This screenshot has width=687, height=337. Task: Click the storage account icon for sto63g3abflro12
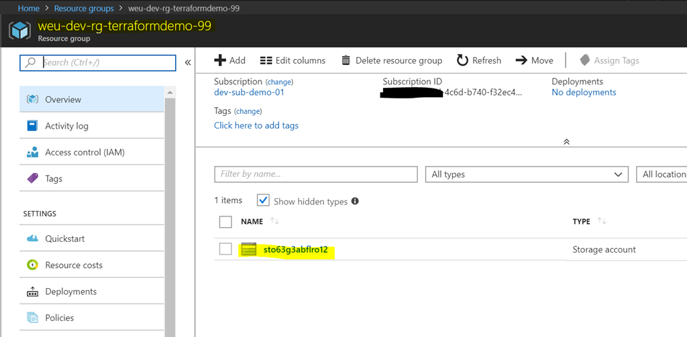coord(249,250)
